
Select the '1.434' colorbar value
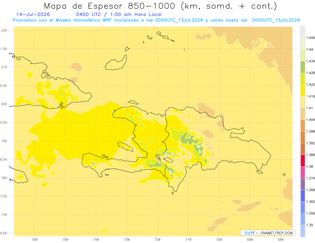coord(310,61)
